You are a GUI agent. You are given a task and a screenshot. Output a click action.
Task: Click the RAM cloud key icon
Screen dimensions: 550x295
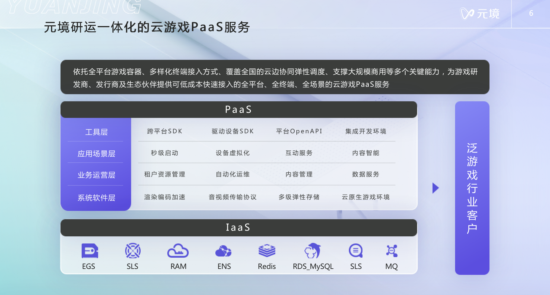click(x=178, y=251)
